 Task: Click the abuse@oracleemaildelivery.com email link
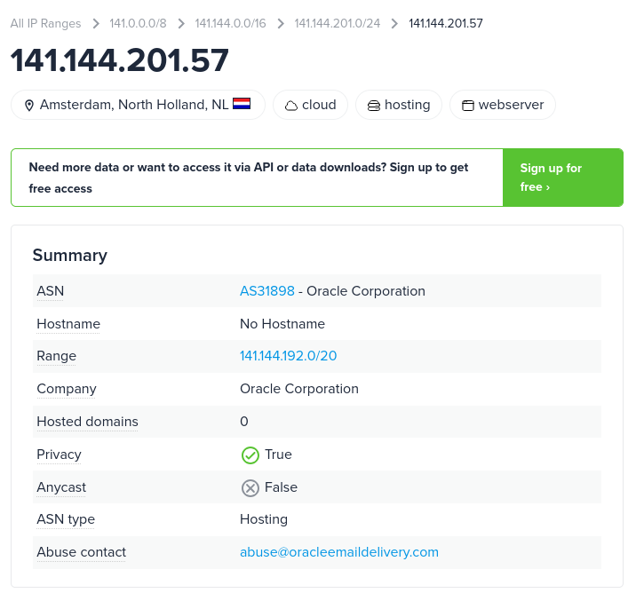point(339,552)
